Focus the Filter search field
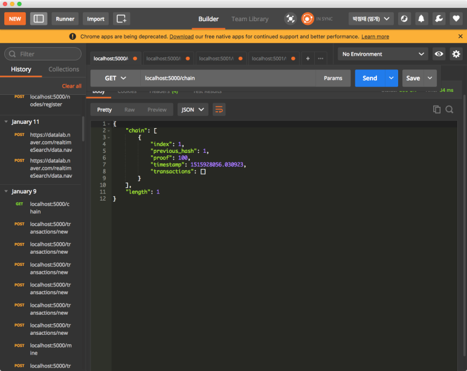 point(43,54)
